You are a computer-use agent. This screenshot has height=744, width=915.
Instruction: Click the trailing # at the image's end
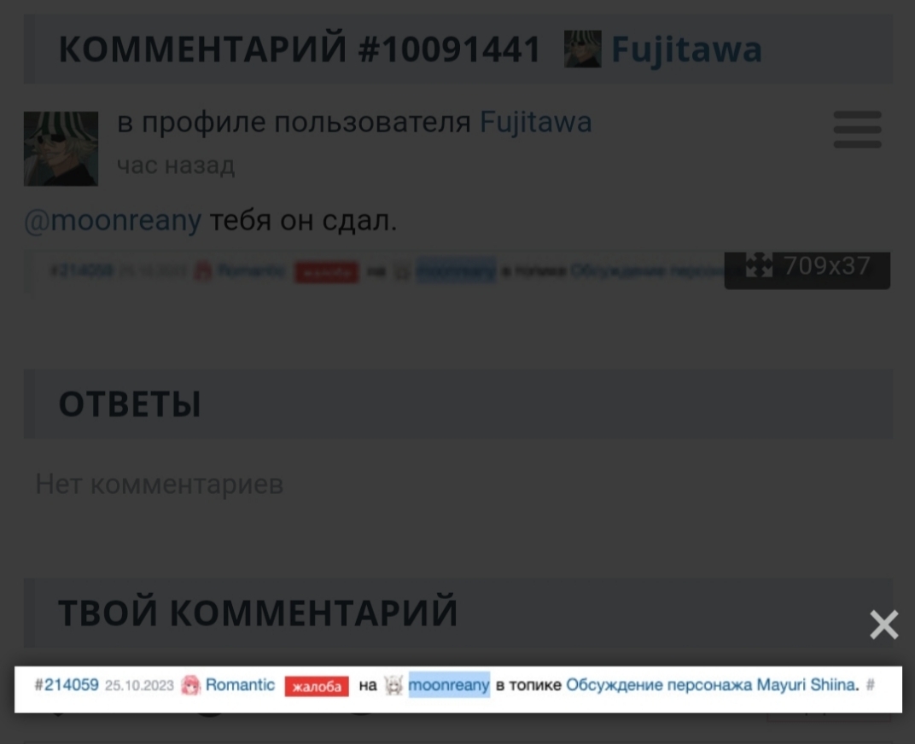pos(871,685)
